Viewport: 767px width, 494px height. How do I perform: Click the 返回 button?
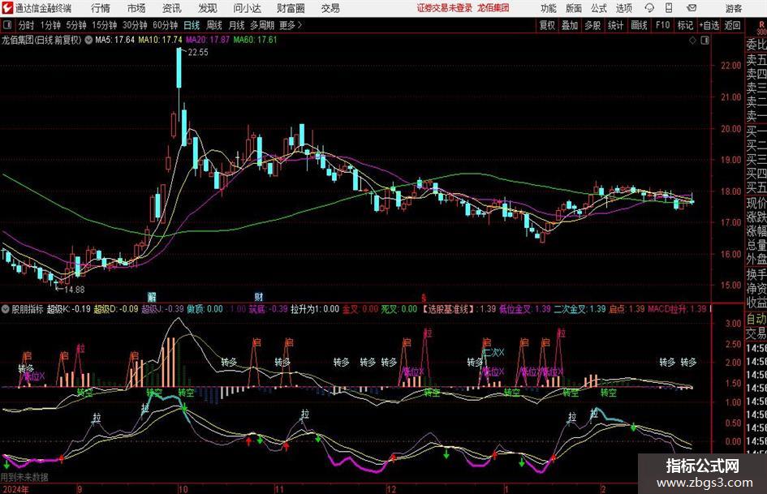732,25
